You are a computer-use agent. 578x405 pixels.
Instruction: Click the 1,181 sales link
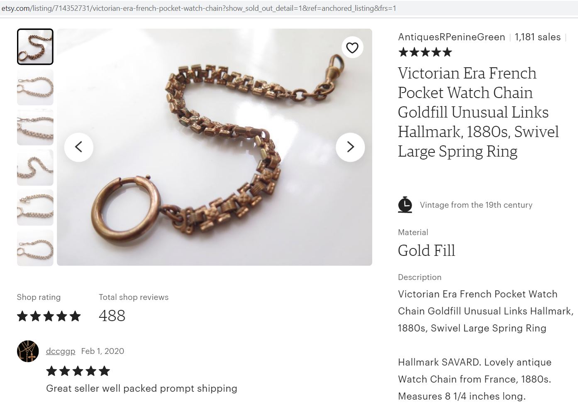pos(537,37)
